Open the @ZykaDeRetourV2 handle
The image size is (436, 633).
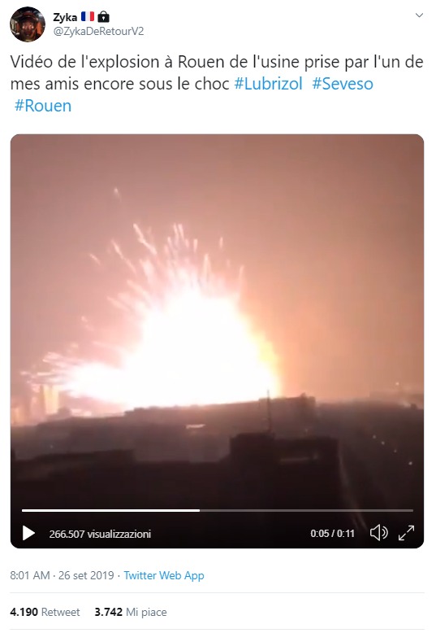pos(98,32)
